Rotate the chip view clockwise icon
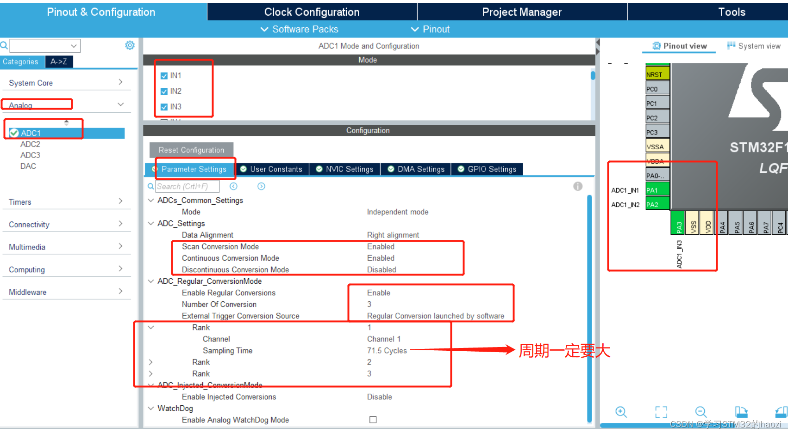The height and width of the screenshot is (433, 788). [741, 412]
